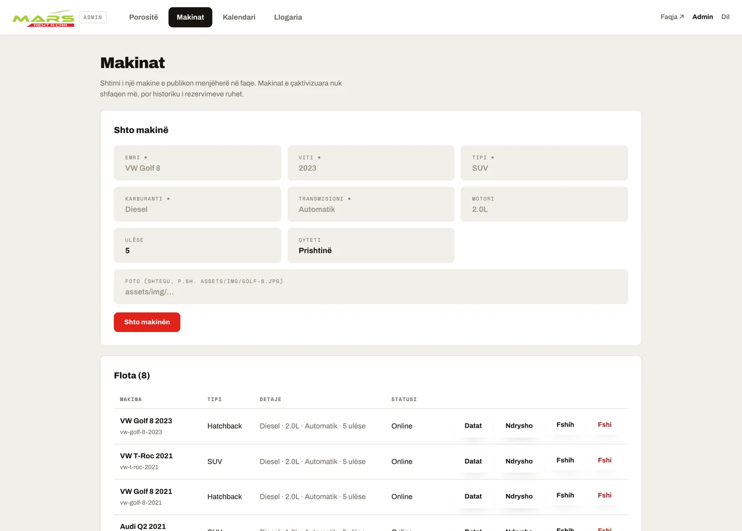This screenshot has width=742, height=531.
Task: Click the TIPI column header
Action: (x=215, y=399)
